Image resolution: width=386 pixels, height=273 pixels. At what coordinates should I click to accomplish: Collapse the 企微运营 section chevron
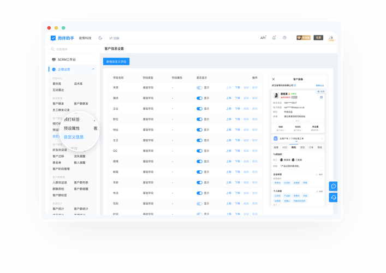93,69
